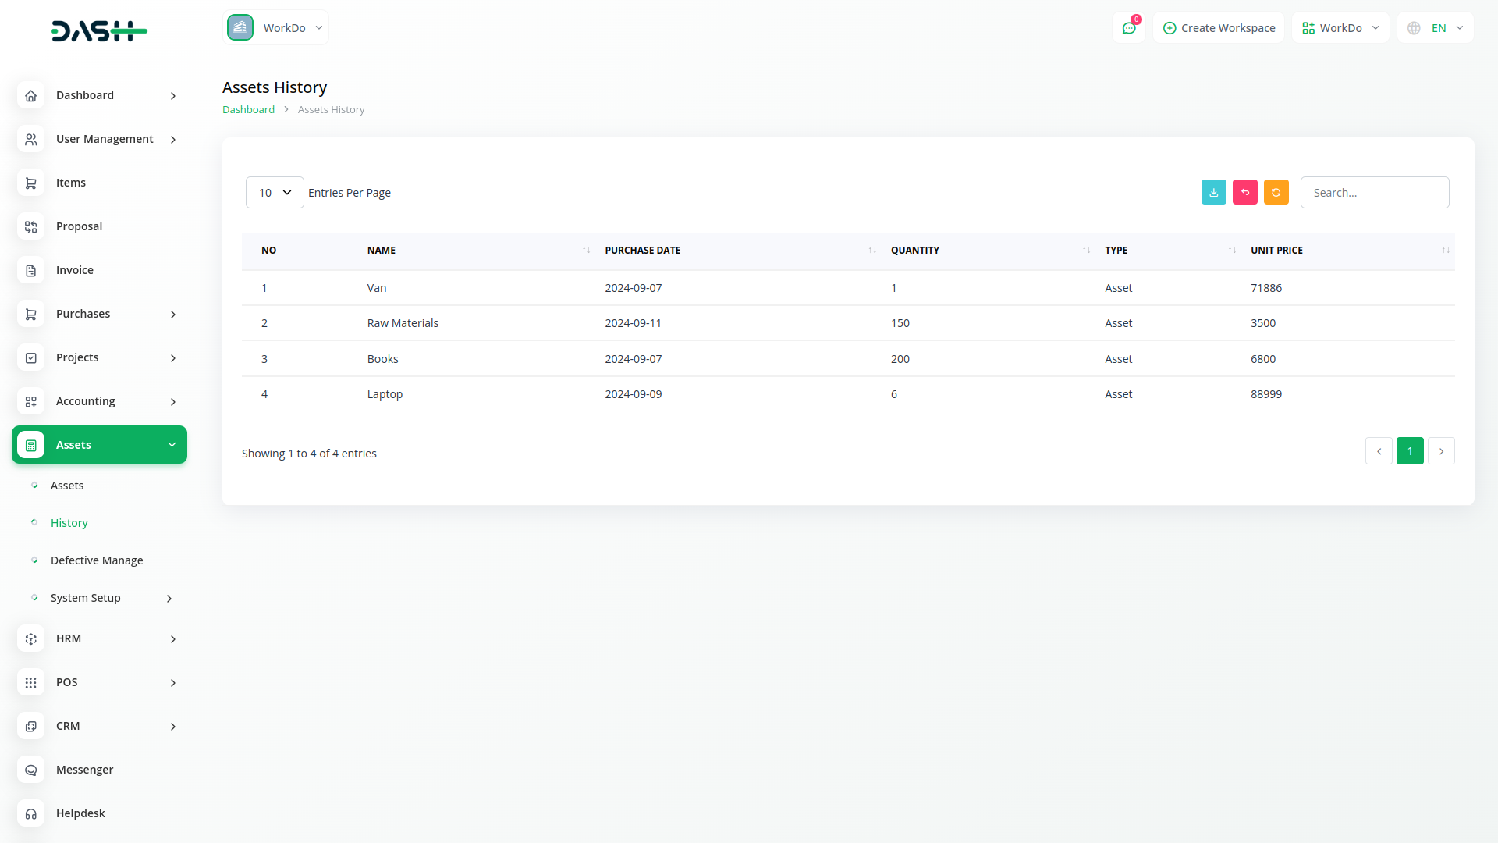Open the EN language dropdown
Viewport: 1498px width, 843px height.
(x=1435, y=28)
